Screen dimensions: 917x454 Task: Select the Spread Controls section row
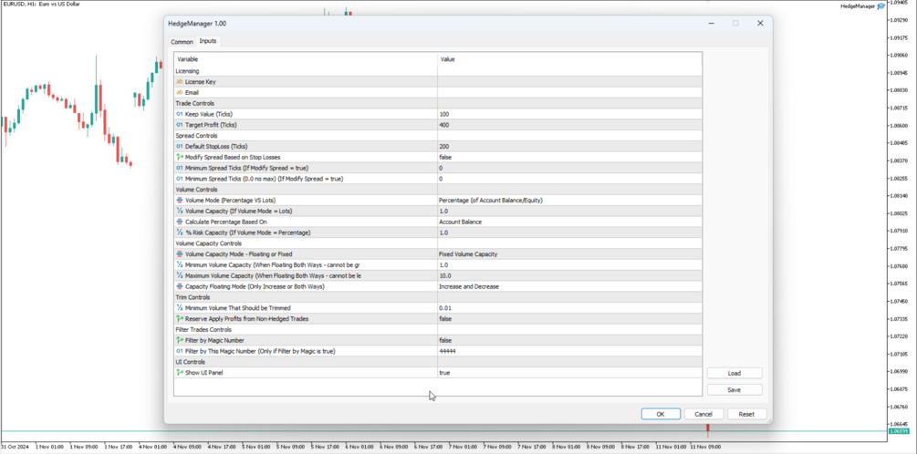438,136
